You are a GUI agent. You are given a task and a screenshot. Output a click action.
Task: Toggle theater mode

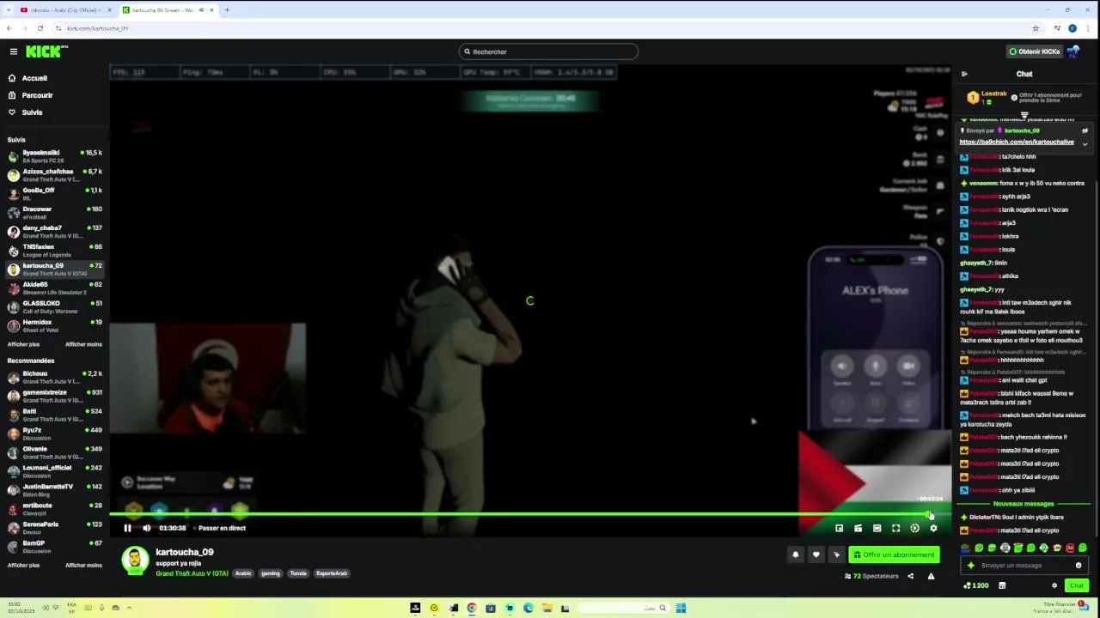coord(877,528)
